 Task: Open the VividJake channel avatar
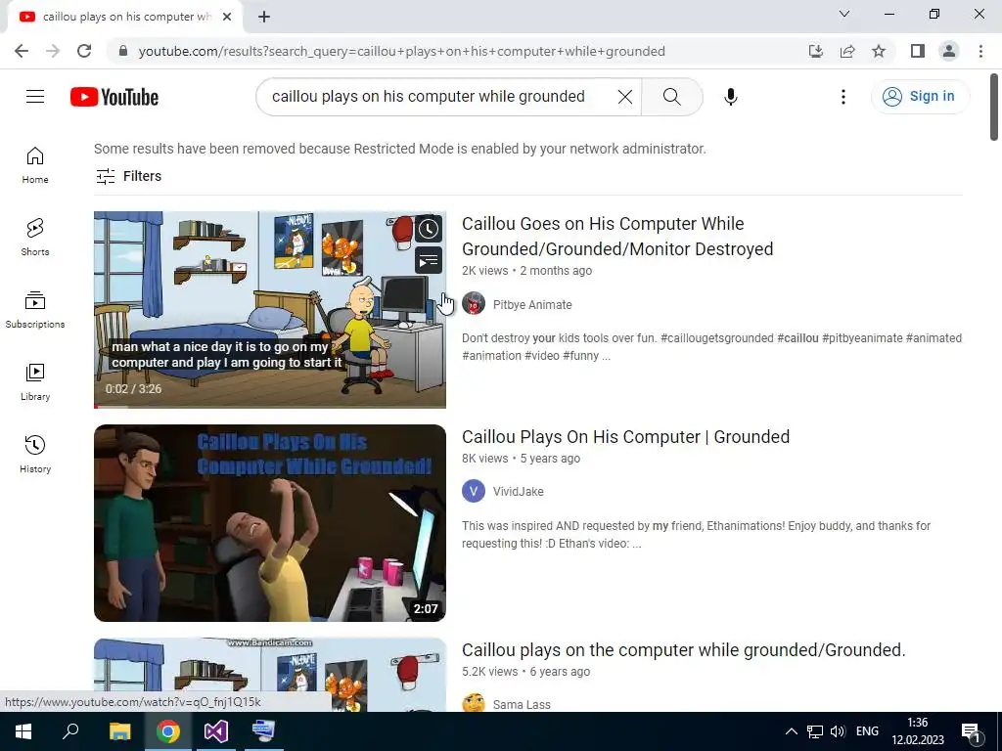[x=474, y=491]
